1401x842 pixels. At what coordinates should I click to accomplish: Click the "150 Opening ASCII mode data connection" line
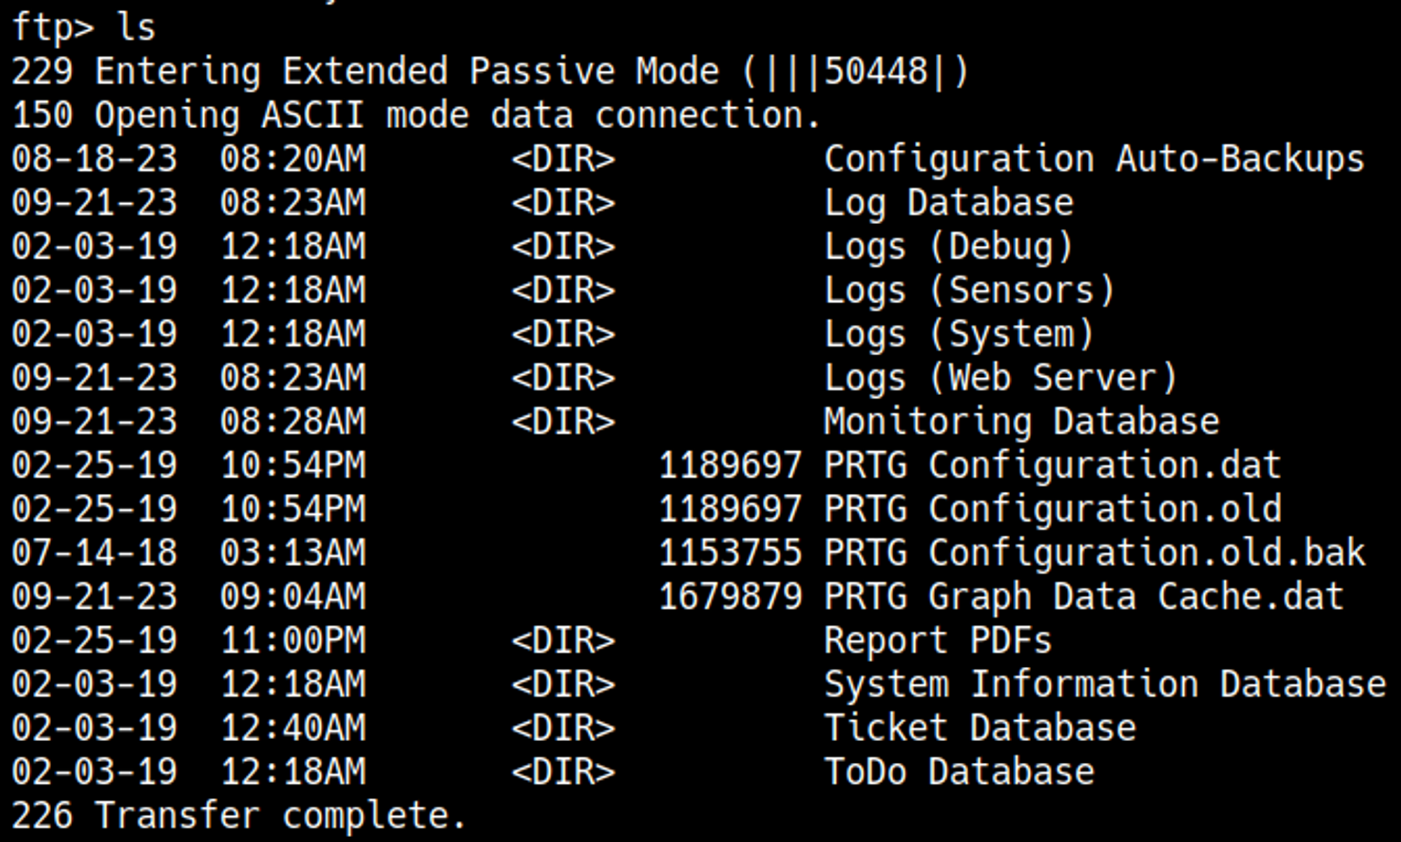point(416,116)
